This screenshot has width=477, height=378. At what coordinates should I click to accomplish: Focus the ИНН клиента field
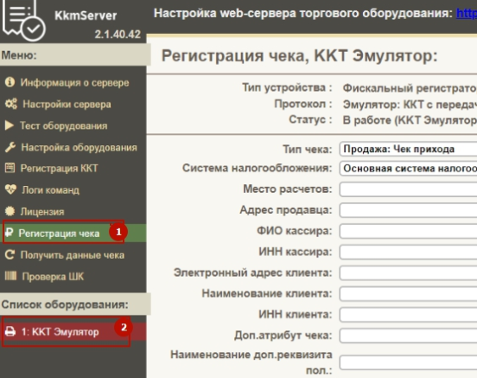pos(408,315)
